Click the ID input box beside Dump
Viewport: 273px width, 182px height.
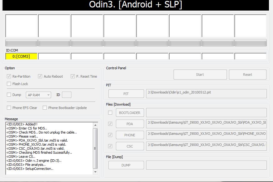coord(67,95)
